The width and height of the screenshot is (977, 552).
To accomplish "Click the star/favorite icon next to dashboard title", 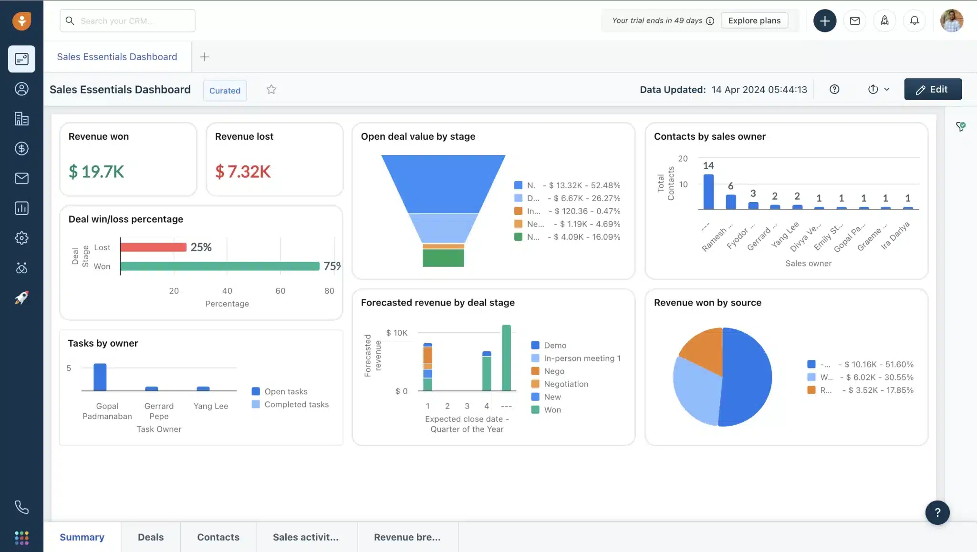I will point(270,89).
